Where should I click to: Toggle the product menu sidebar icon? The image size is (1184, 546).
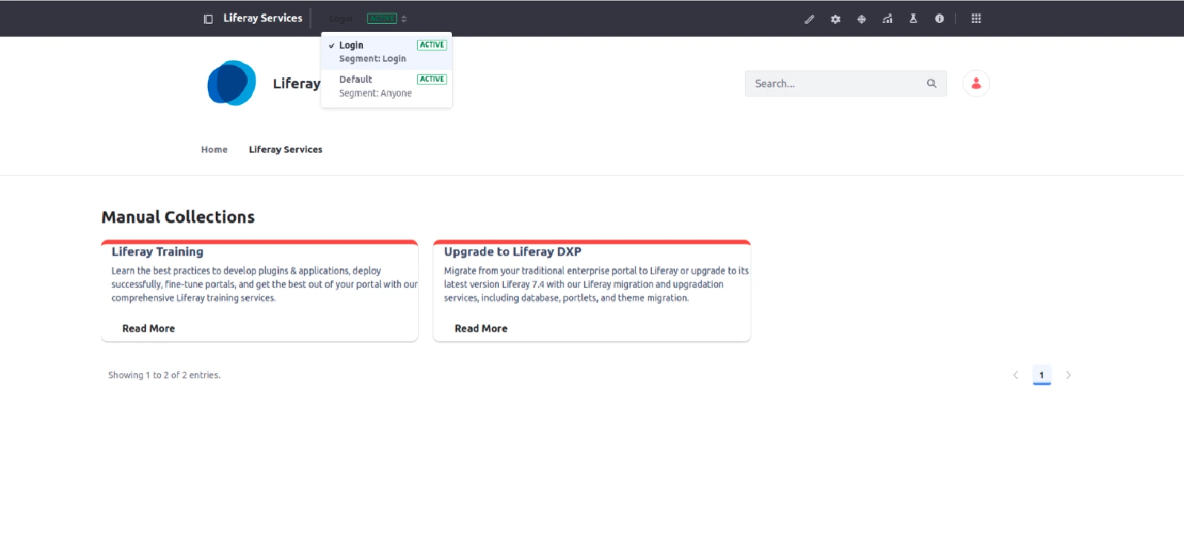click(x=208, y=19)
